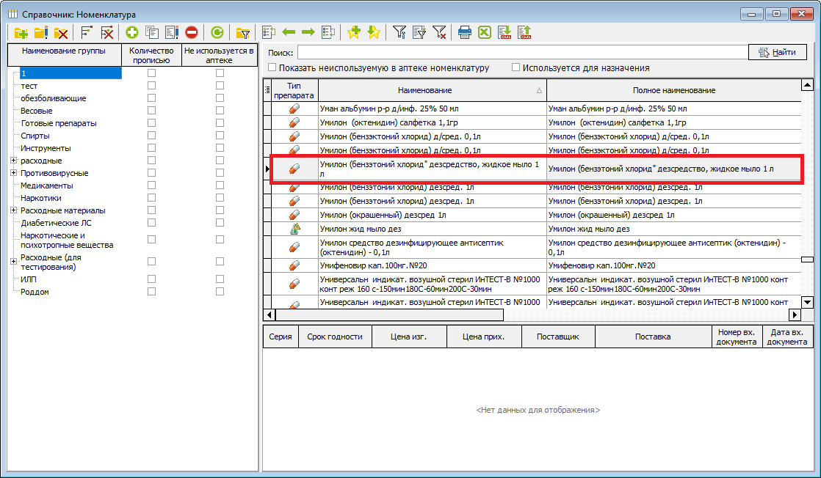Viewport: 821px width, 478px height.
Task: Expand the расходные group
Action: (14, 161)
